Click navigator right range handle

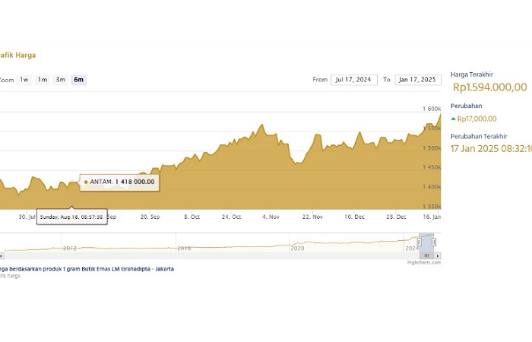coord(434,242)
